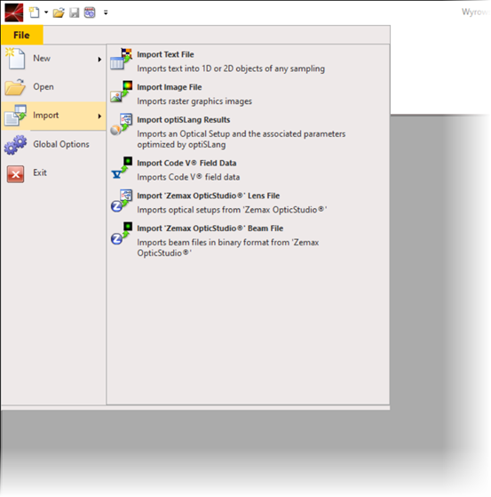Click the Import Code V Field Data icon
Screen dimensions: 491x497
pos(122,168)
